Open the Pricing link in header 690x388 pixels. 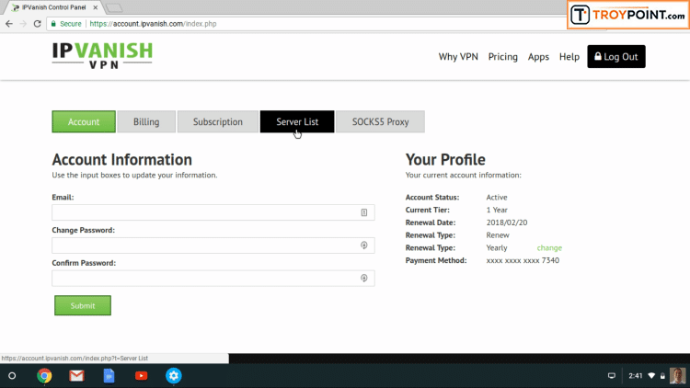click(x=502, y=56)
